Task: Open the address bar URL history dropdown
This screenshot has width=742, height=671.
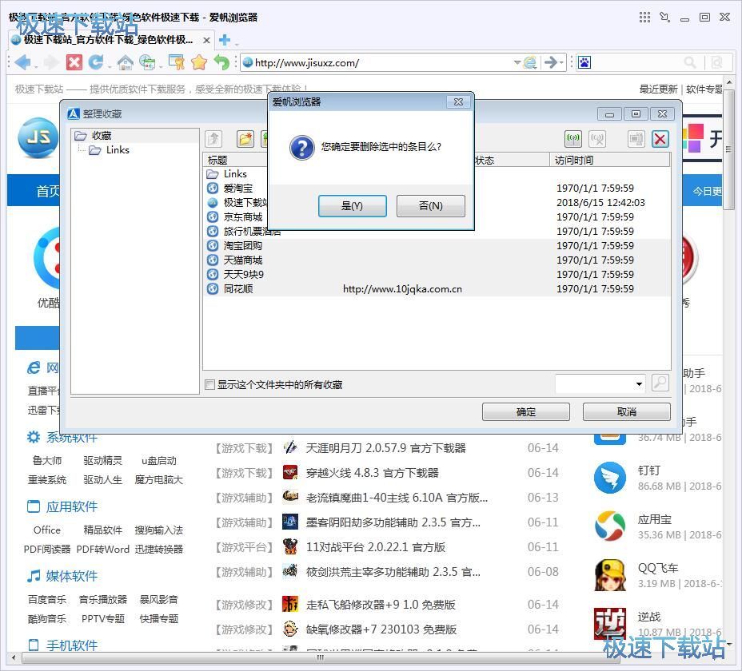Action: pyautogui.click(x=517, y=62)
